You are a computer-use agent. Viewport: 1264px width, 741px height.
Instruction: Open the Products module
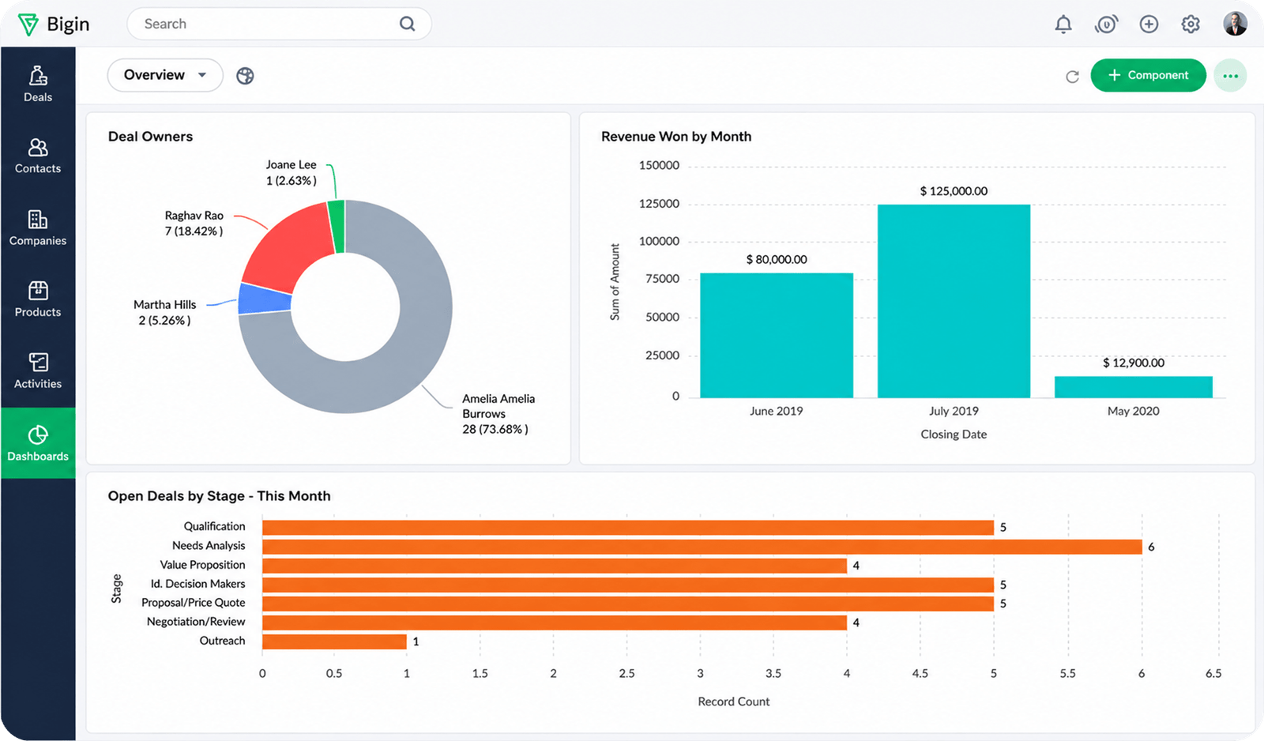coord(38,299)
